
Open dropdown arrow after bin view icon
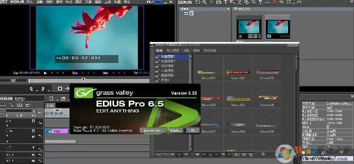pos(294,4)
